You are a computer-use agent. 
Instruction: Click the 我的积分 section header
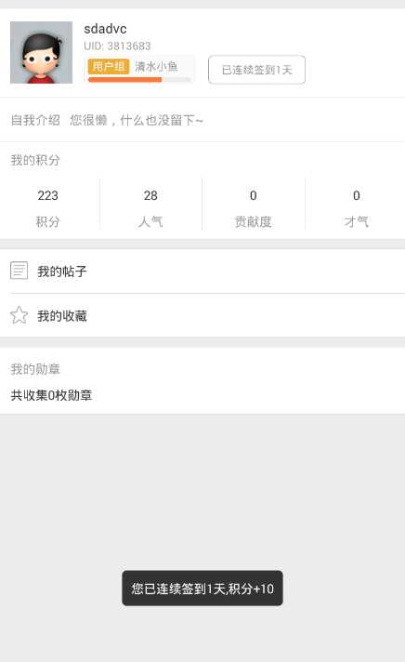(x=35, y=160)
